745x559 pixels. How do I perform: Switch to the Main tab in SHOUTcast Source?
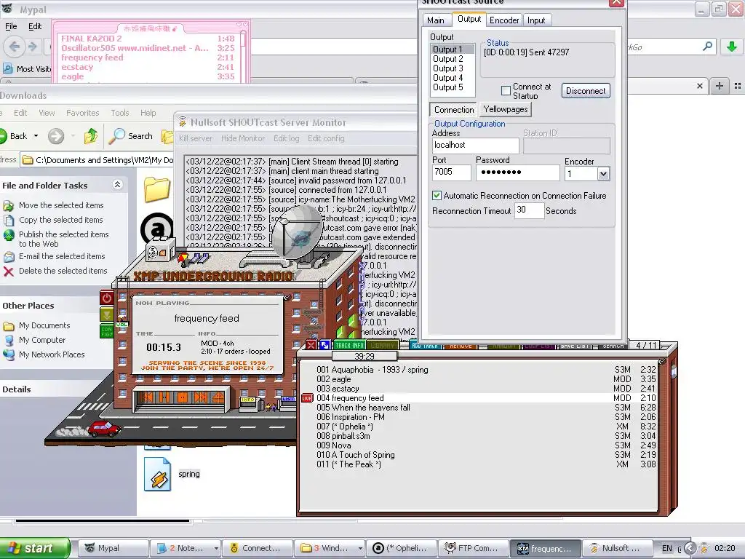click(x=436, y=20)
